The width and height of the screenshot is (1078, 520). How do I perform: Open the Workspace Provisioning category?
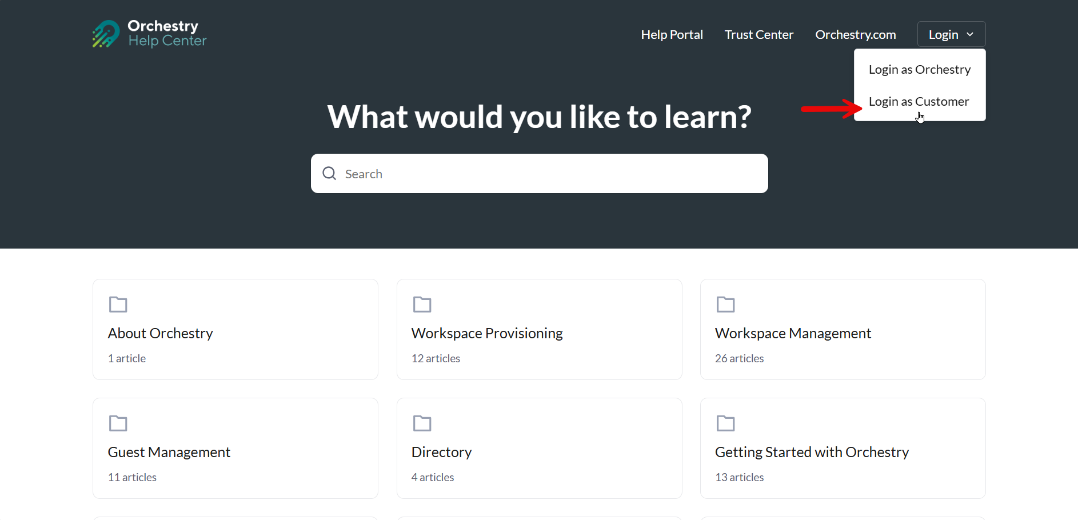tap(540, 329)
